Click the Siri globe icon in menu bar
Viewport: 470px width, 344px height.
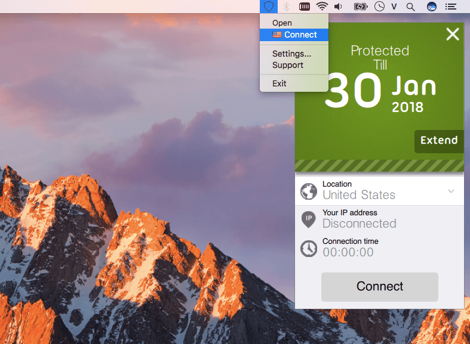click(x=432, y=7)
